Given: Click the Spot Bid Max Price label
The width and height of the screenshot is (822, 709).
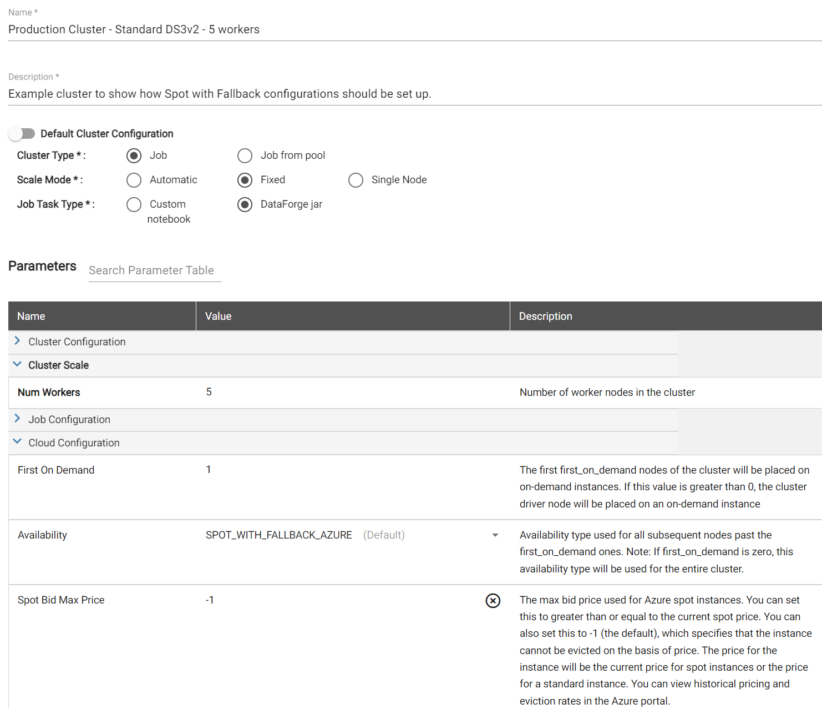Looking at the screenshot, I should tap(61, 600).
